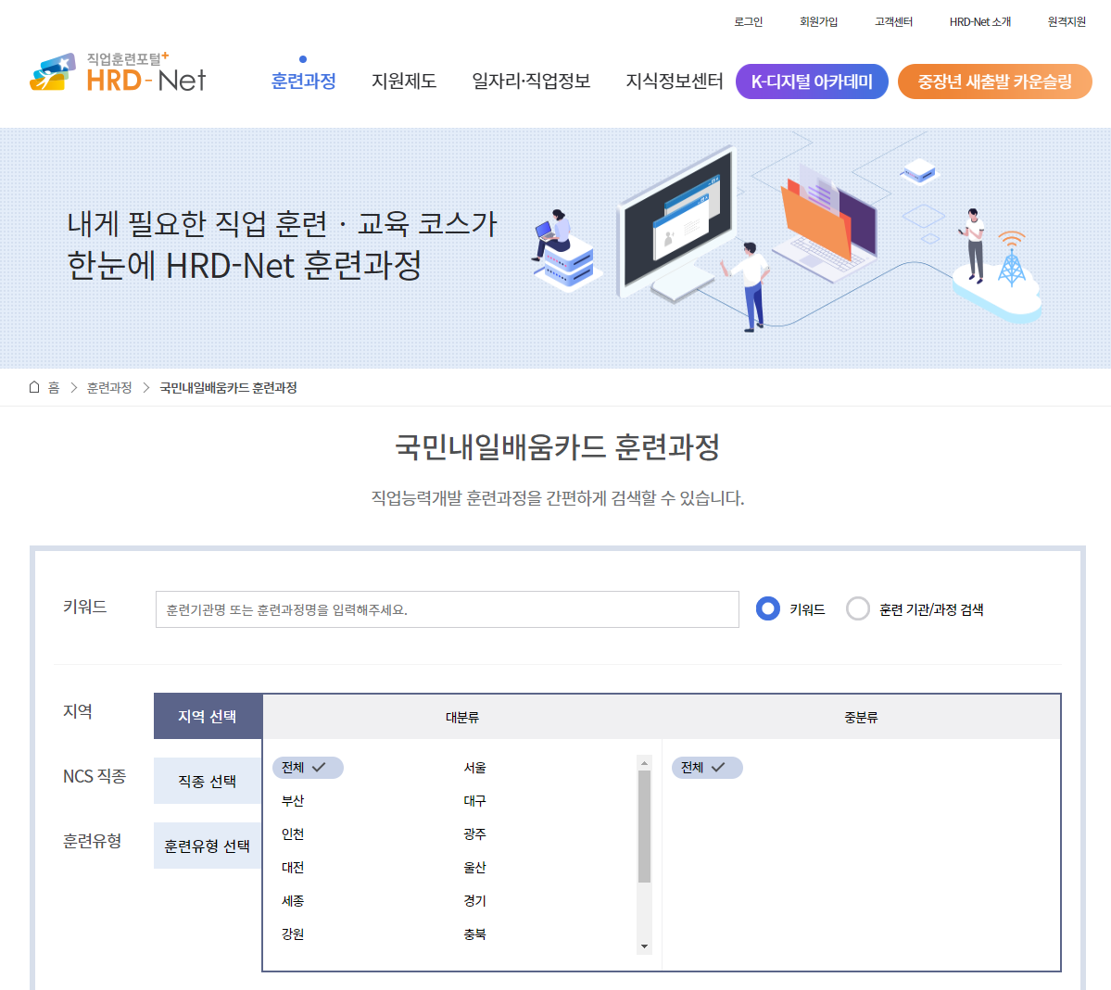Image resolution: width=1111 pixels, height=990 pixels.
Task: Select 대구 region
Action: pyautogui.click(x=474, y=801)
